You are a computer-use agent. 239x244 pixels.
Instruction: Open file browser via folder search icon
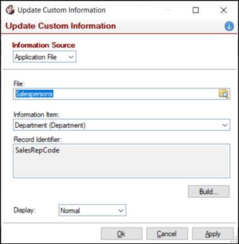point(224,94)
